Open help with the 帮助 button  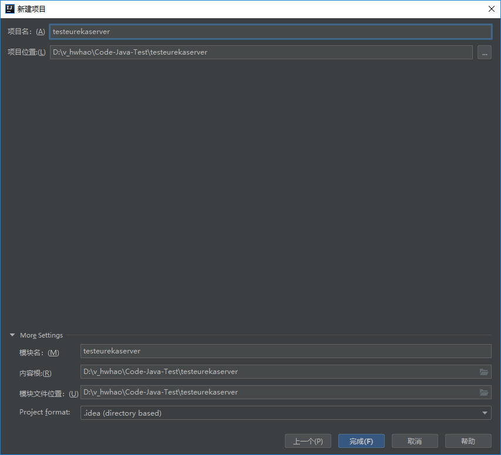click(x=468, y=441)
